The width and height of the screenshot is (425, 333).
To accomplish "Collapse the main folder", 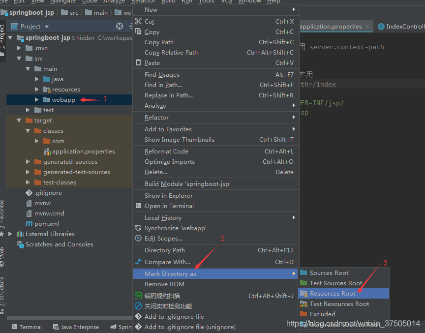I will coord(28,69).
